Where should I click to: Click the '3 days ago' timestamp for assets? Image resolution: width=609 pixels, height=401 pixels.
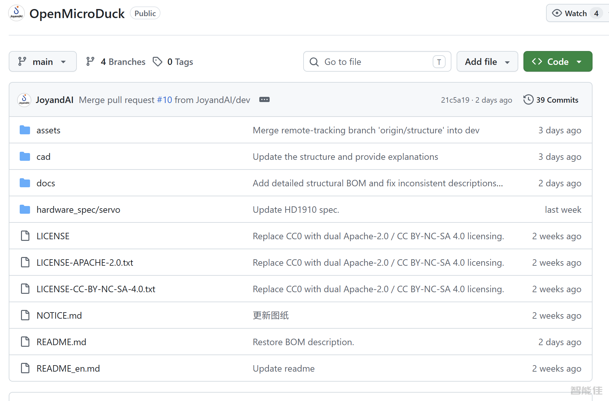pos(560,130)
